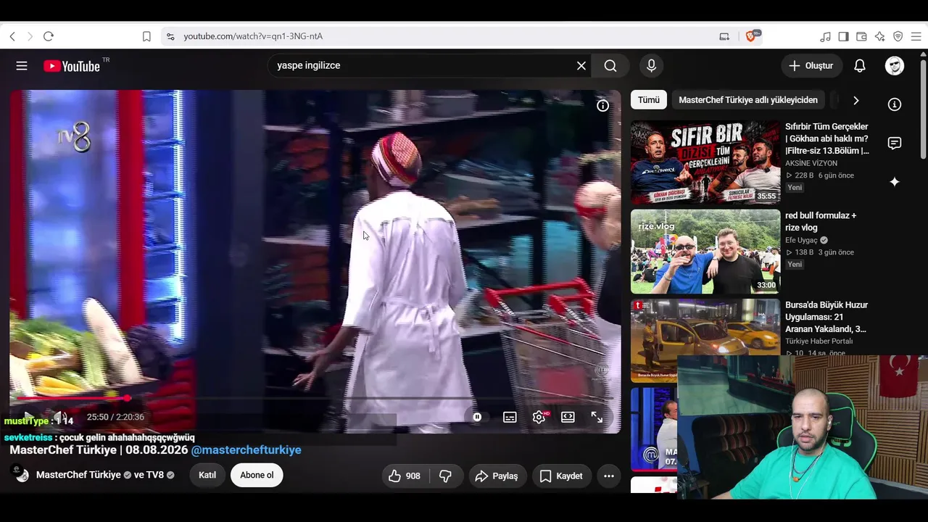
Task: Save the video with Kaydet
Action: pyautogui.click(x=562, y=476)
